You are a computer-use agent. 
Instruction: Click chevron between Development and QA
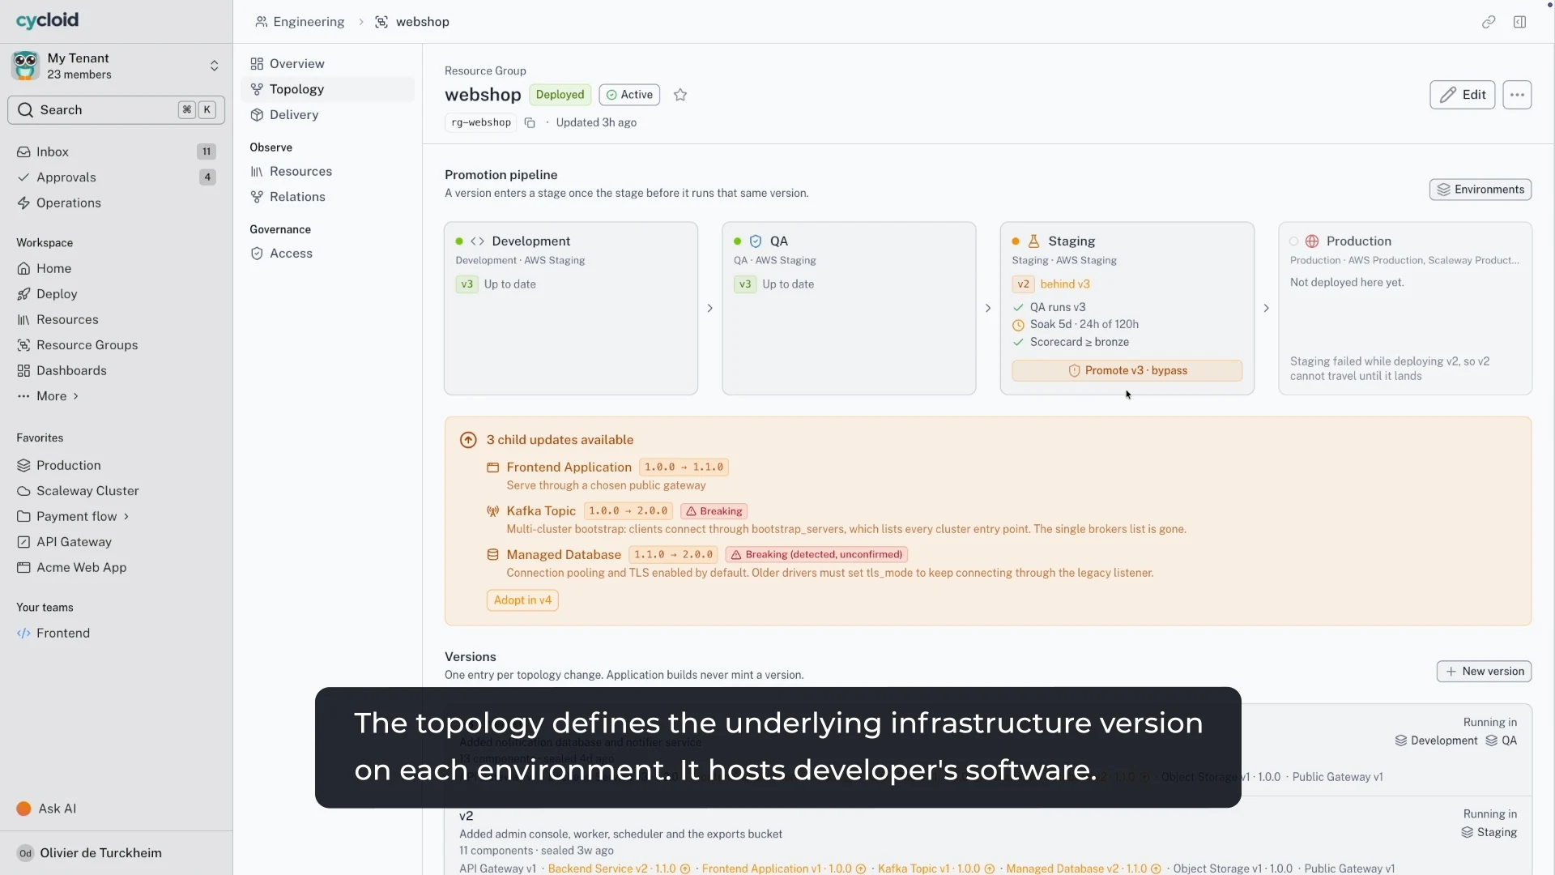coord(709,309)
